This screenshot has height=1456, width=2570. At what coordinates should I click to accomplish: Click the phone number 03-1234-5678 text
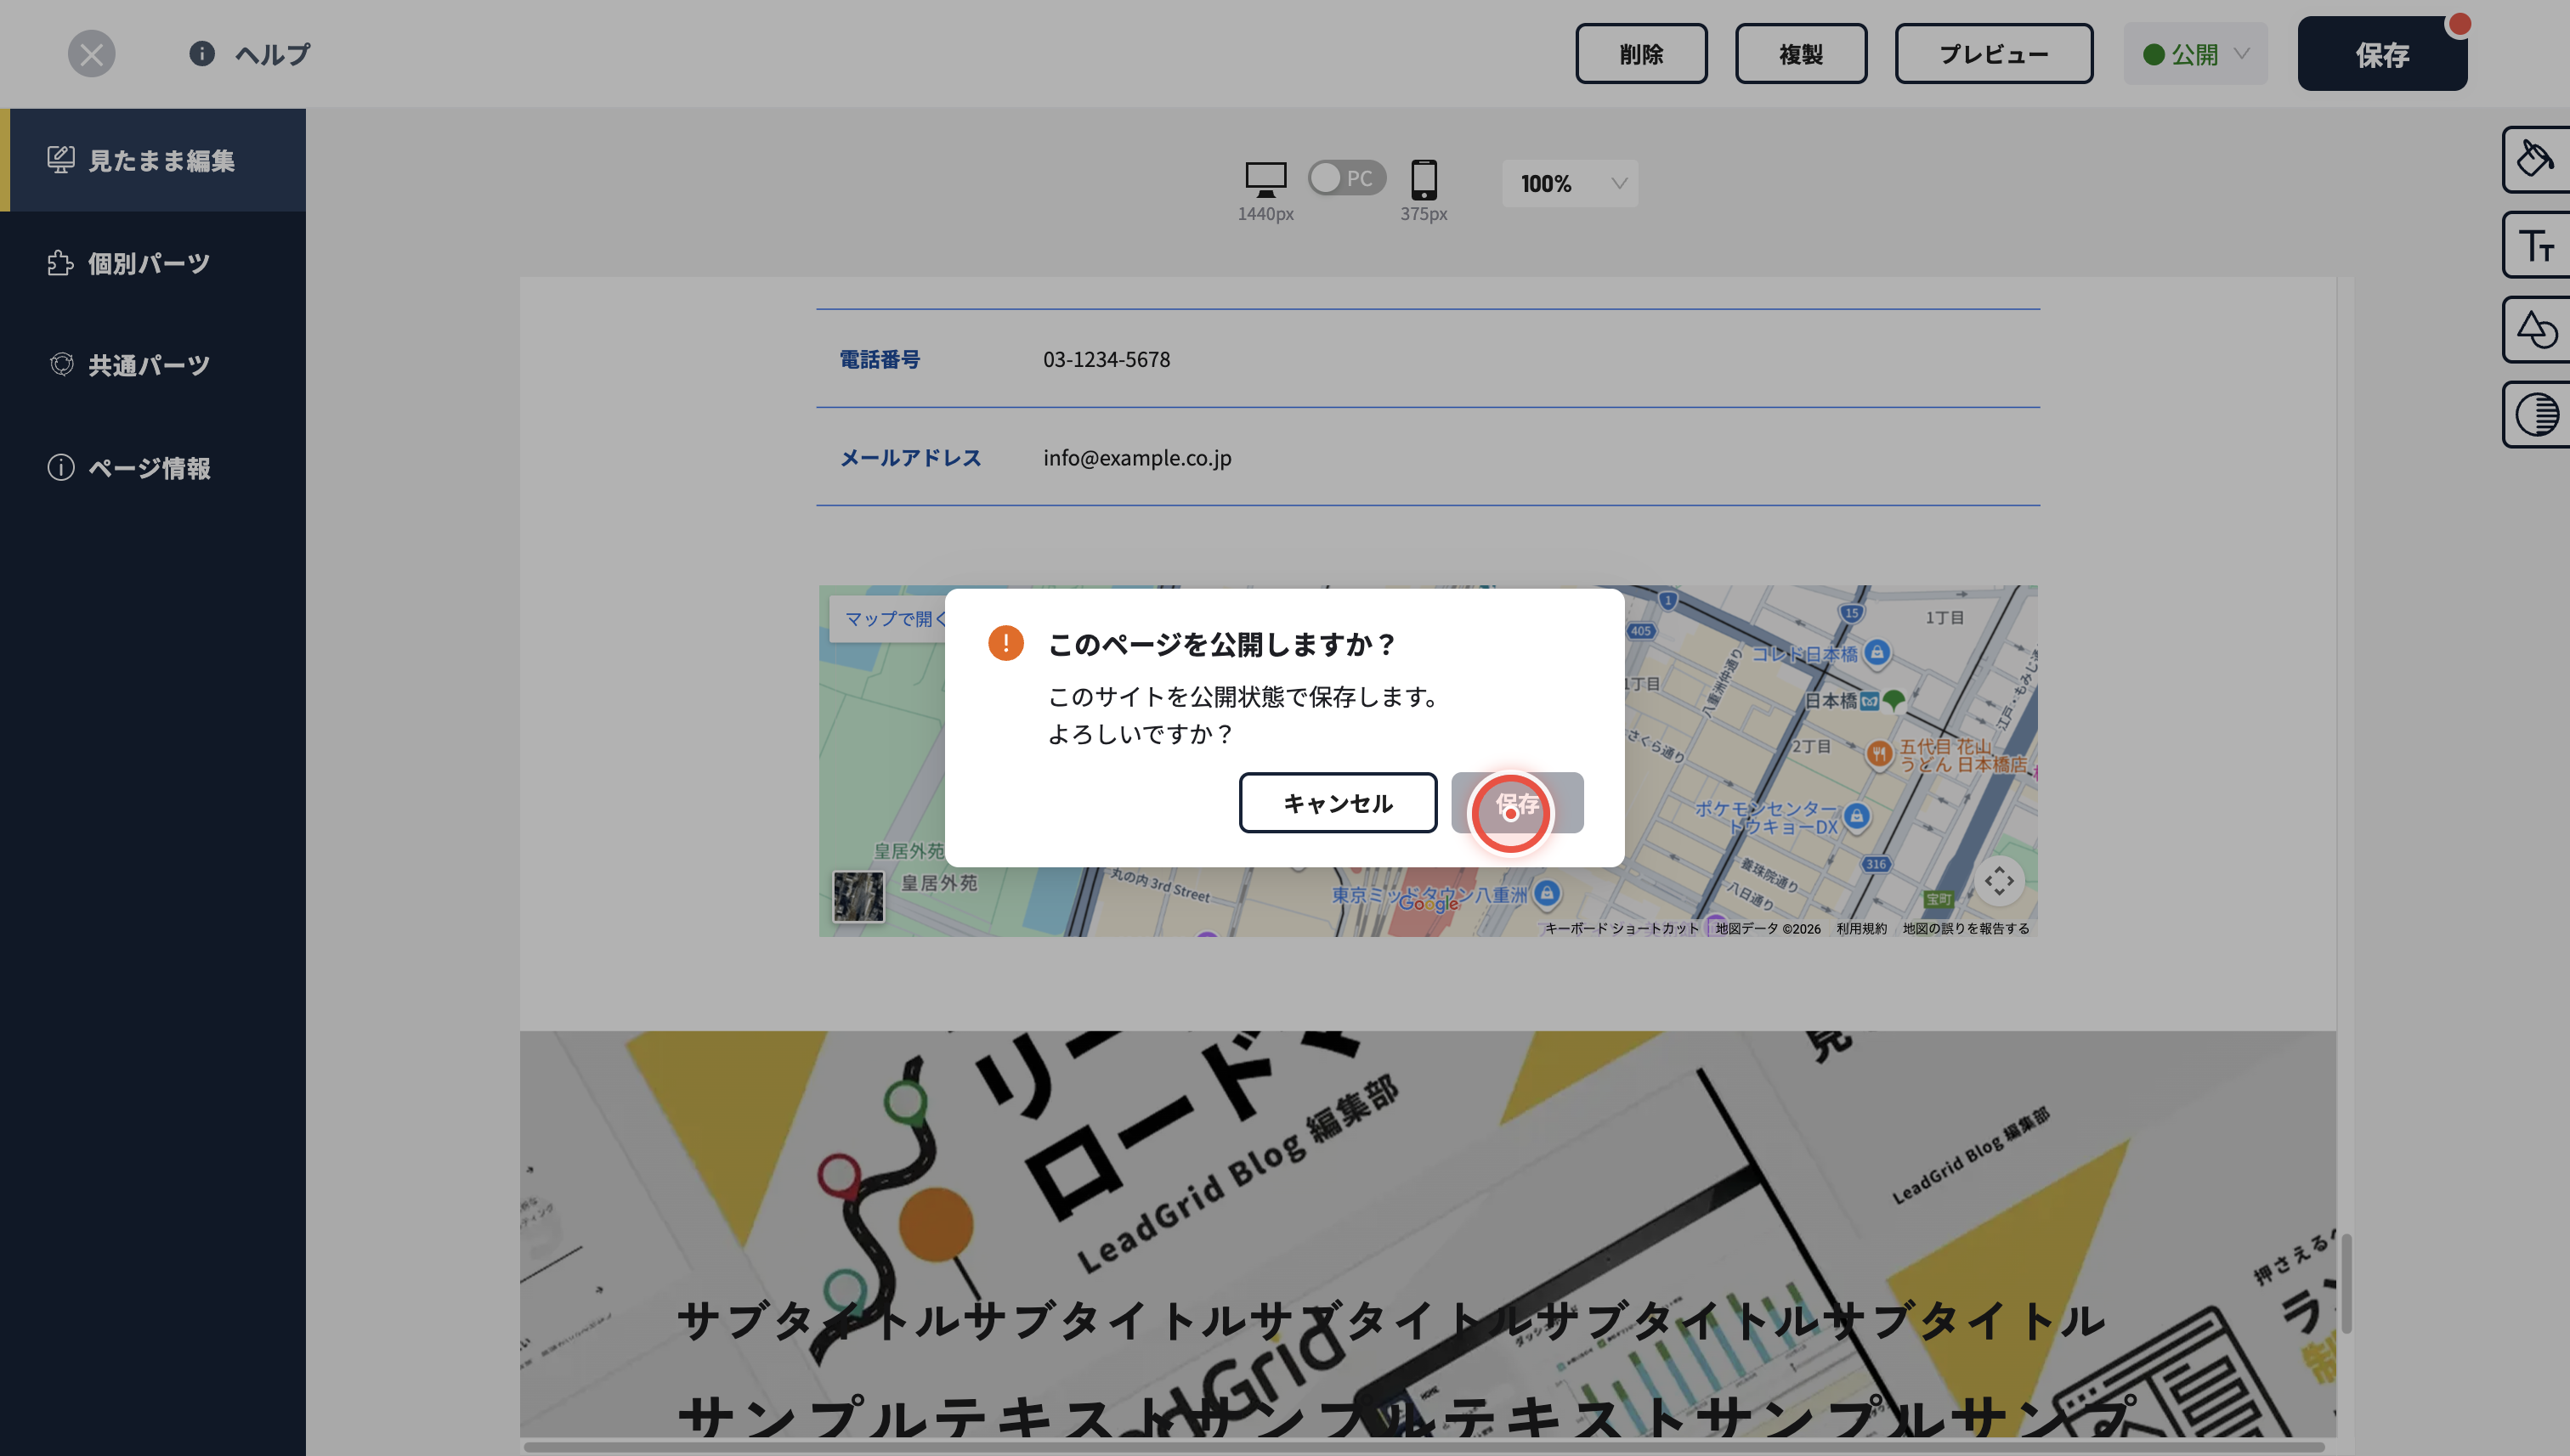pos(1107,359)
